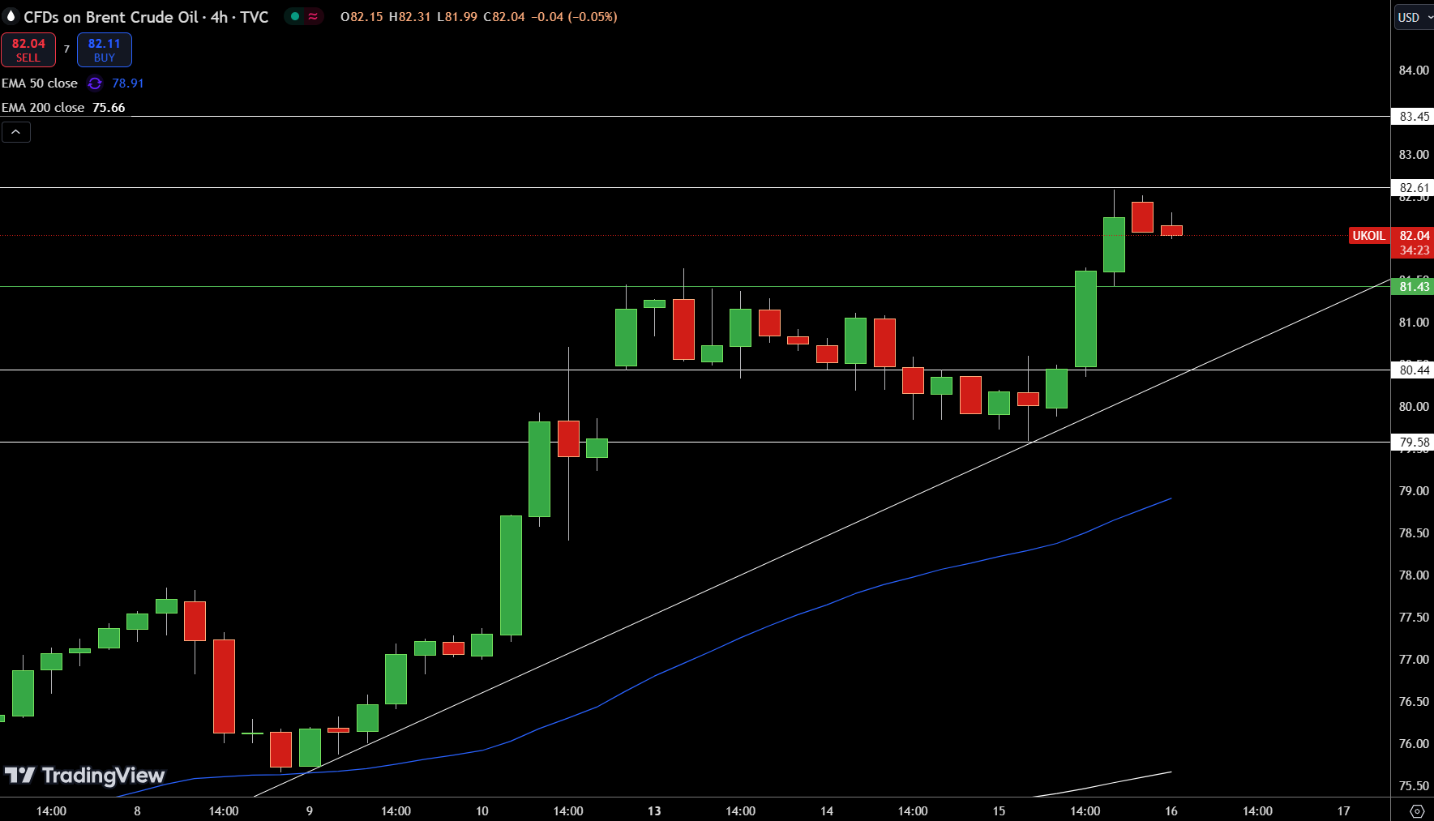Click the Brent Crude Oil droplet symbol icon
The width and height of the screenshot is (1434, 821).
(11, 16)
